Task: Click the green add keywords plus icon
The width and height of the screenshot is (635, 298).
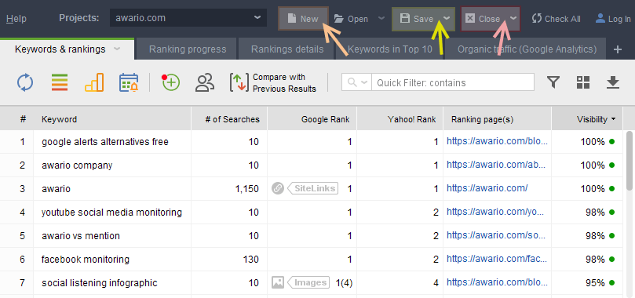Action: click(x=170, y=82)
